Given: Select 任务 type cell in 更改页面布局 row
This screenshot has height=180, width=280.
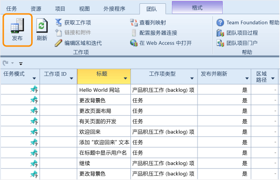Looking at the screenshot, I should [x=164, y=111].
